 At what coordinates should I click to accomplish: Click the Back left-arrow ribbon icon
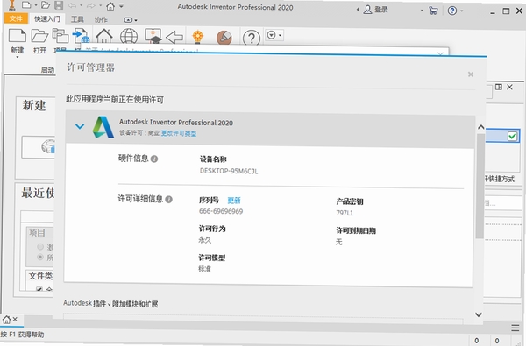point(174,37)
